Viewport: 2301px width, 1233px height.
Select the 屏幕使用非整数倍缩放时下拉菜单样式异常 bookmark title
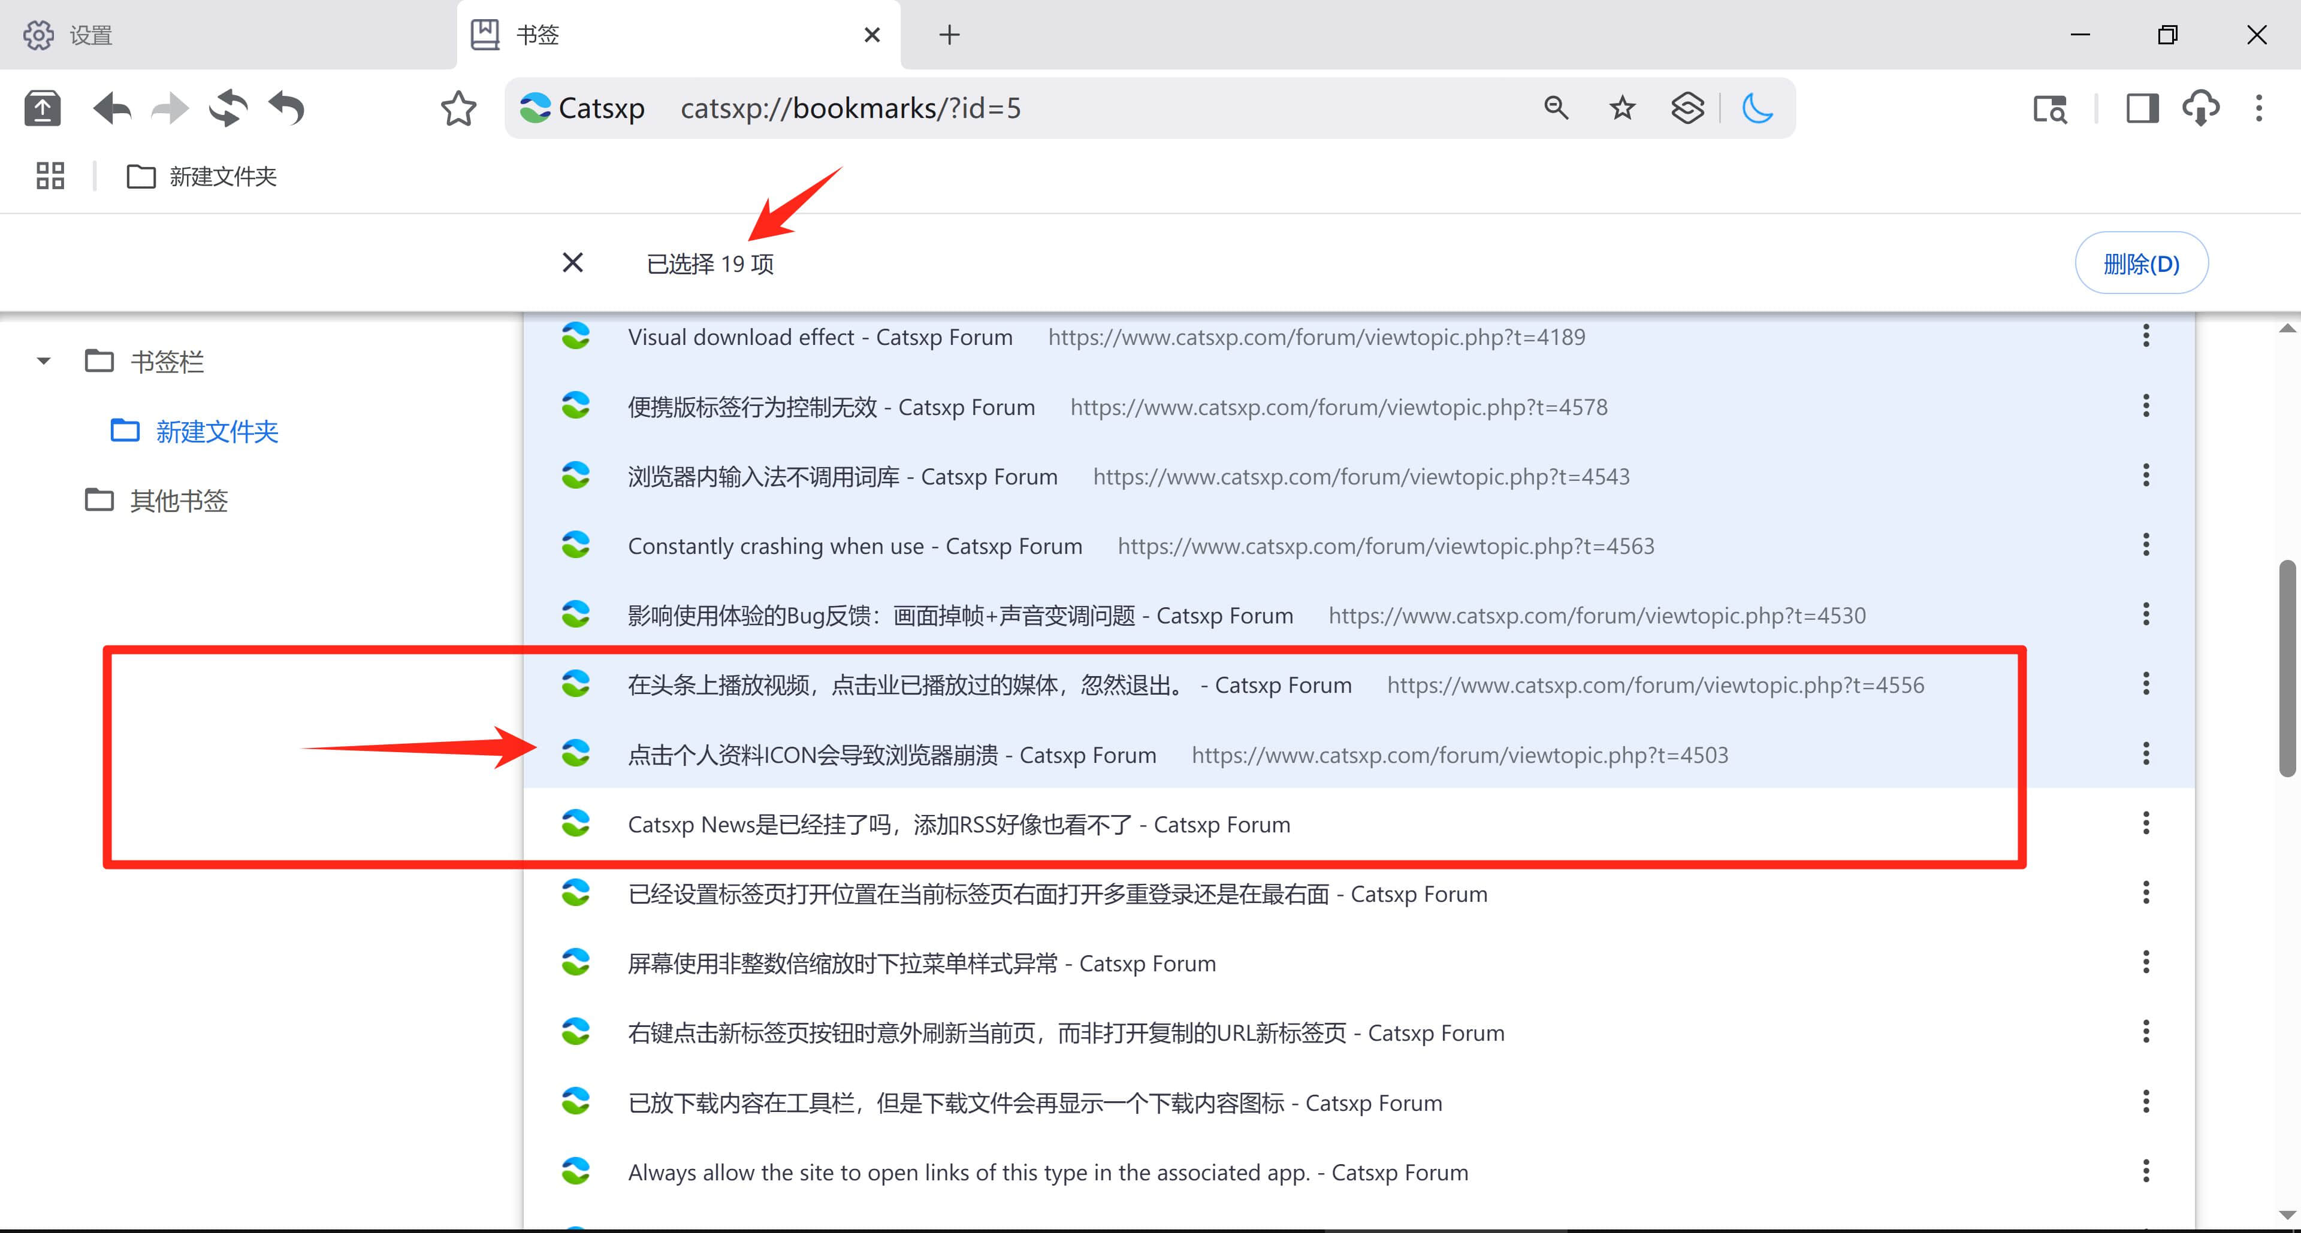click(922, 964)
